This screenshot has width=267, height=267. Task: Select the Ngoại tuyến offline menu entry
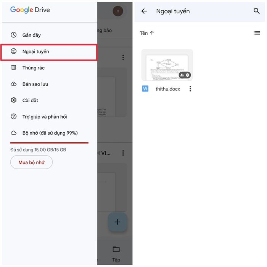pyautogui.click(x=49, y=51)
